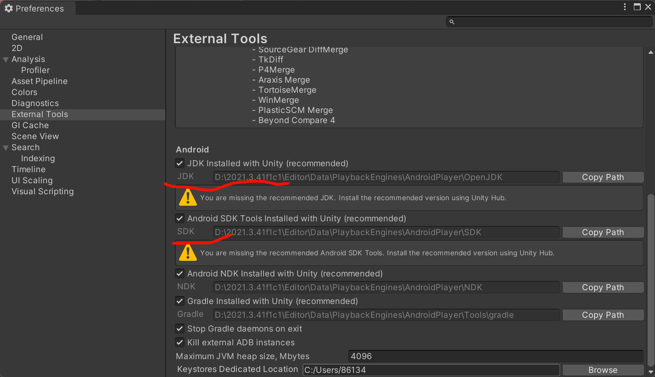The height and width of the screenshot is (377, 655).
Task: Click the Android SDK Tools warning icon
Action: [188, 253]
